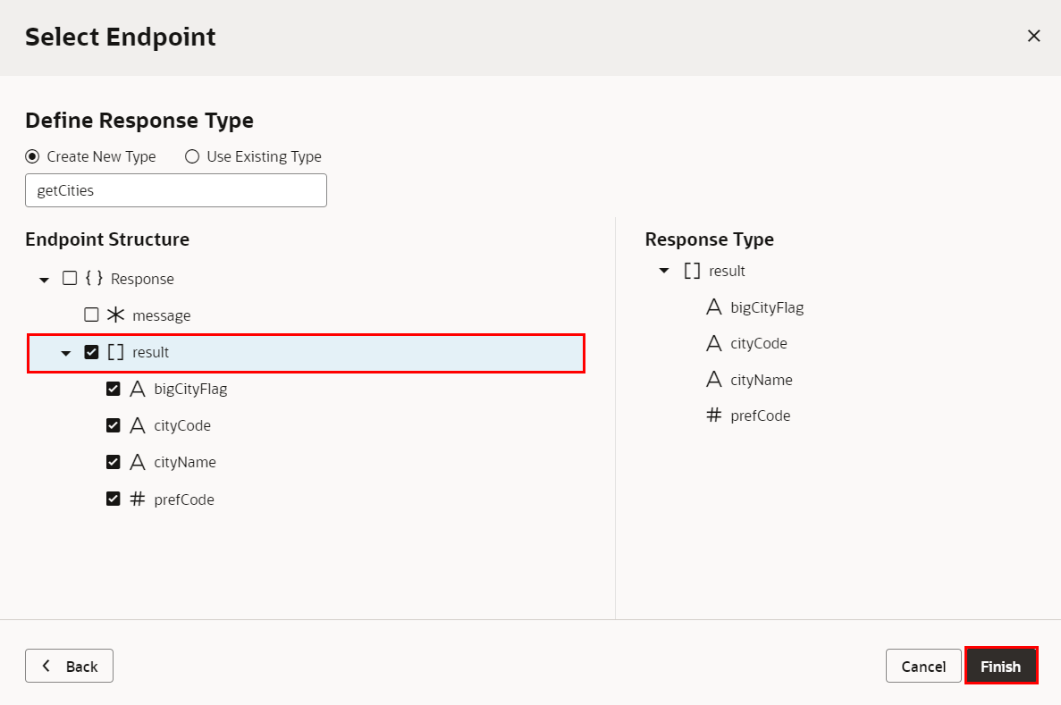The image size is (1061, 705).
Task: Check the Response root checkbox
Action: tap(70, 279)
